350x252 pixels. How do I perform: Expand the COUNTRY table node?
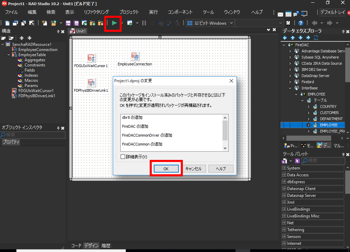coord(309,107)
